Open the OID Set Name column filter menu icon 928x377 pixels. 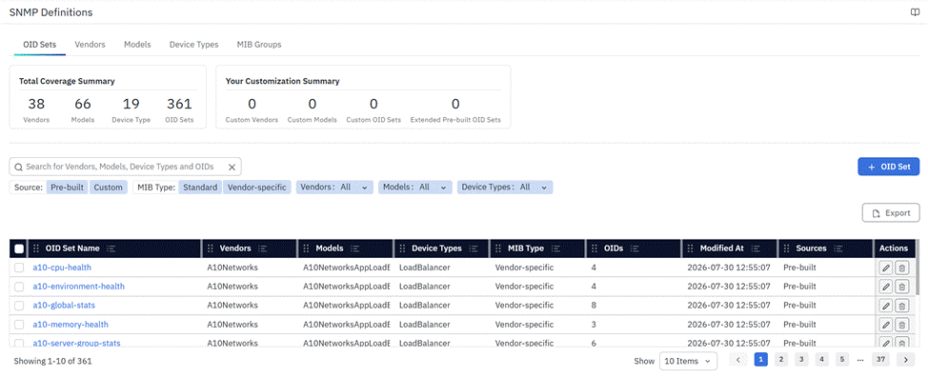111,248
